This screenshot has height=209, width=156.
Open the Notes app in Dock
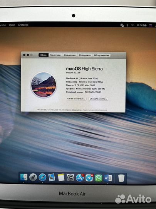pos(61,177)
